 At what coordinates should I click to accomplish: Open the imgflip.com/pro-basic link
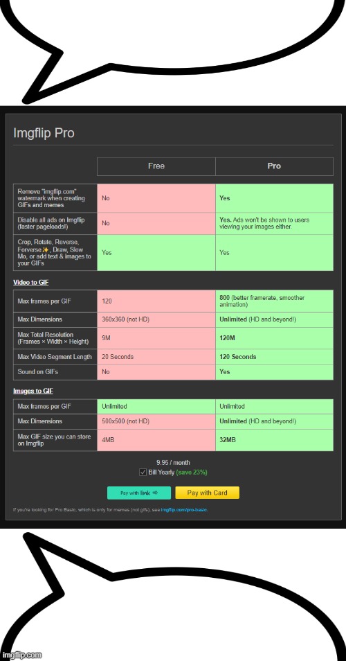pyautogui.click(x=184, y=510)
